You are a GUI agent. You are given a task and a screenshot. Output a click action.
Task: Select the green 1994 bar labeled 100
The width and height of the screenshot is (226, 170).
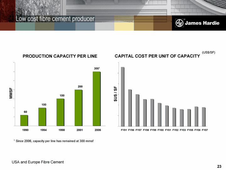click(42, 116)
